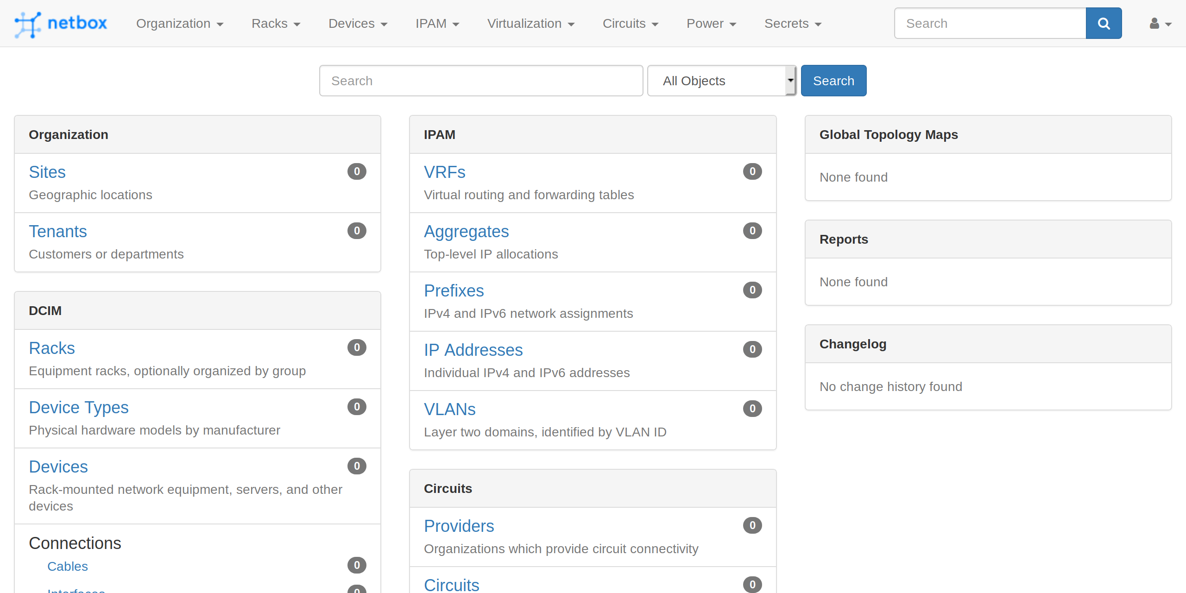Click the Circuits menu item
The image size is (1186, 593).
click(x=631, y=23)
